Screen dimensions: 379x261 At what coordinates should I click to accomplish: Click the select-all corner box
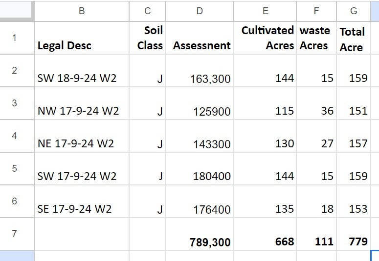click(16, 10)
